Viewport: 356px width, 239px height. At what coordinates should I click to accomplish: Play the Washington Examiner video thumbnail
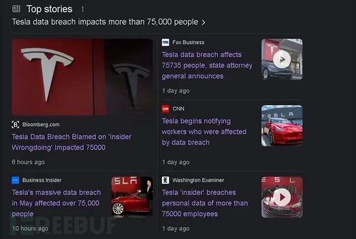282,197
